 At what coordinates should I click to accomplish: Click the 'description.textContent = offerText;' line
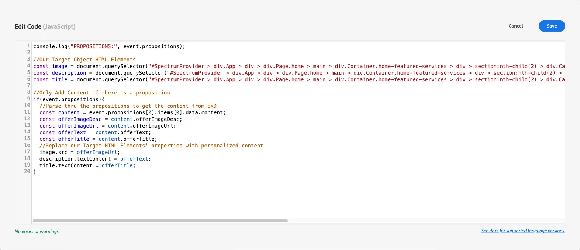[x=95, y=159]
